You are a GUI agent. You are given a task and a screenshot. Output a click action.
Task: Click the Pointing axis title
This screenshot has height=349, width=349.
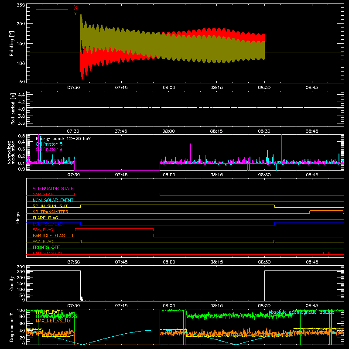(x=11, y=43)
